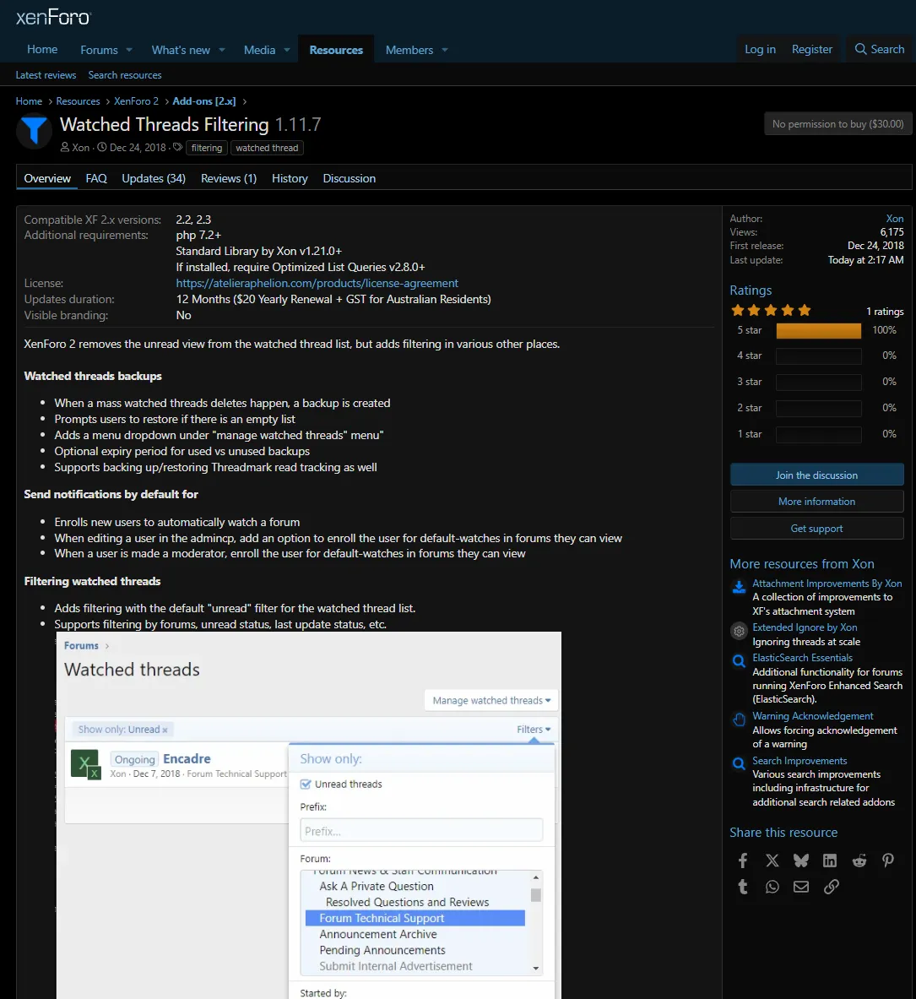The width and height of the screenshot is (916, 999).
Task: Click the copy link chain icon
Action: pos(832,887)
